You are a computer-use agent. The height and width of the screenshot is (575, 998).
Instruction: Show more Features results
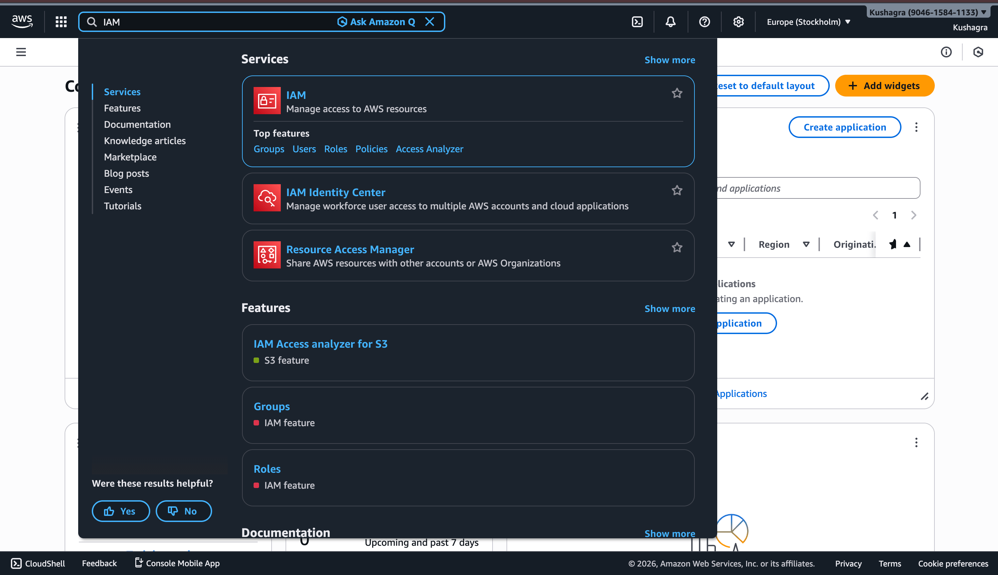[670, 309]
